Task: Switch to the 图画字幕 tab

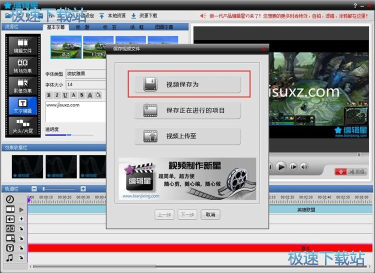Action: click(x=164, y=27)
